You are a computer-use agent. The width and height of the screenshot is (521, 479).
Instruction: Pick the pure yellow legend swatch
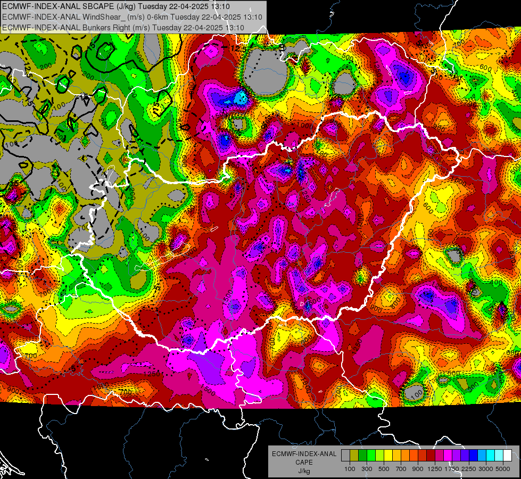click(x=388, y=456)
